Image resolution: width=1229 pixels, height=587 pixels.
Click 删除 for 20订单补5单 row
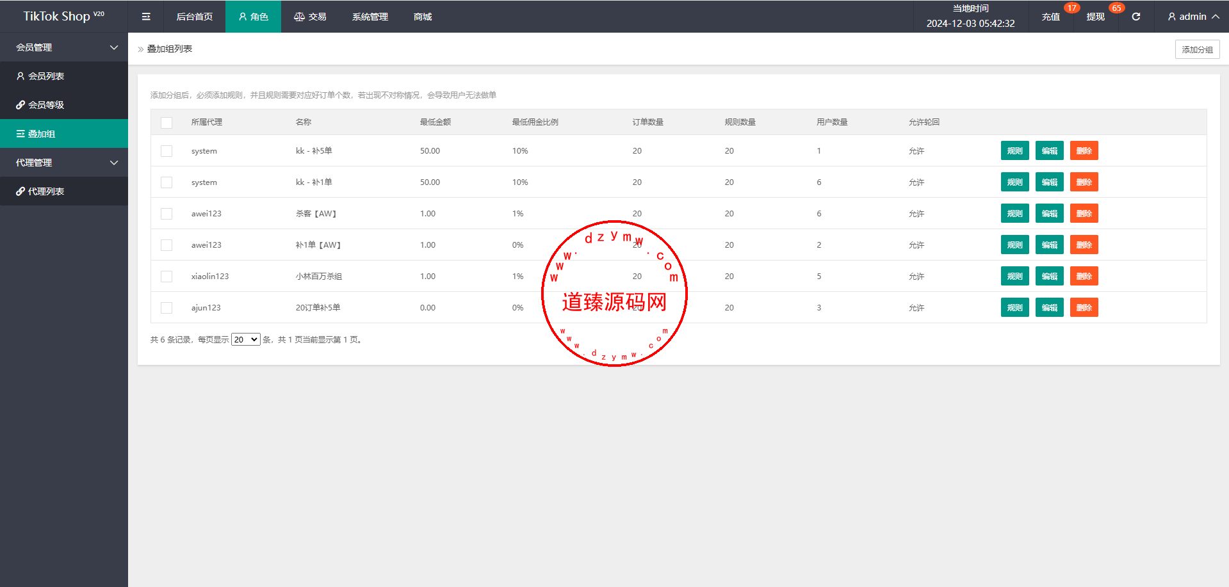(1084, 308)
